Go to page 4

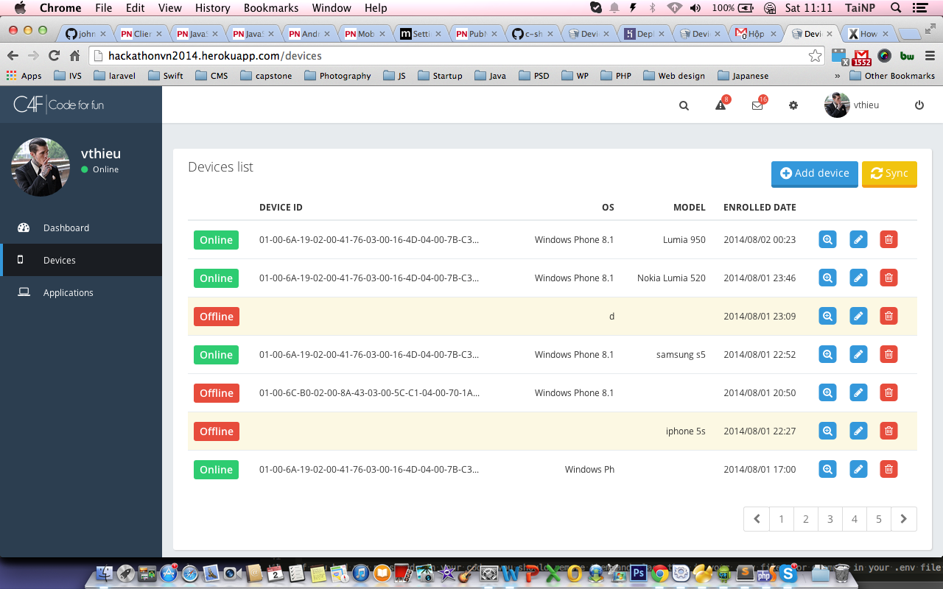coord(855,519)
